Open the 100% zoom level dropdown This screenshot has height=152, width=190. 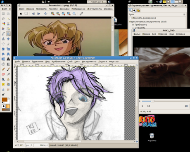(x=41, y=145)
